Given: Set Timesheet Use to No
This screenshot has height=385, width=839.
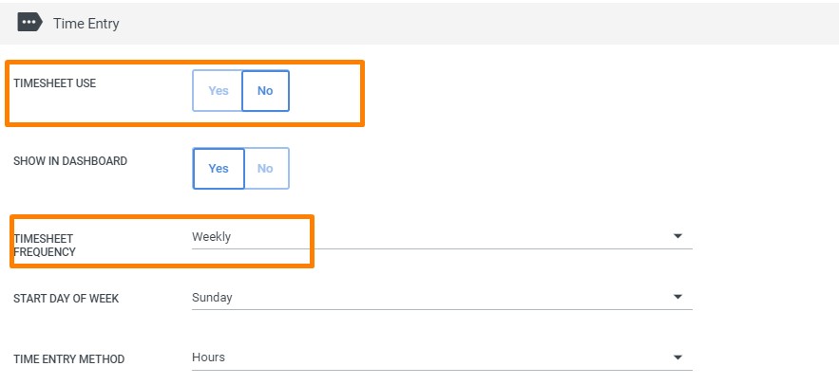Looking at the screenshot, I should [265, 91].
